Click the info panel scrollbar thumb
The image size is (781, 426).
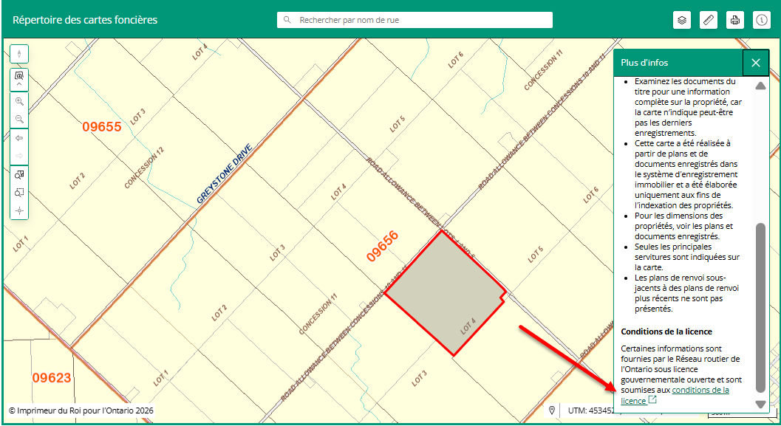click(x=760, y=306)
